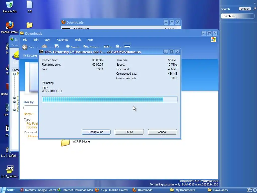Image resolution: width=257 pixels, height=193 pixels.
Task: Click the Firefox icon in Downloads manager title
Action: coord(63,22)
